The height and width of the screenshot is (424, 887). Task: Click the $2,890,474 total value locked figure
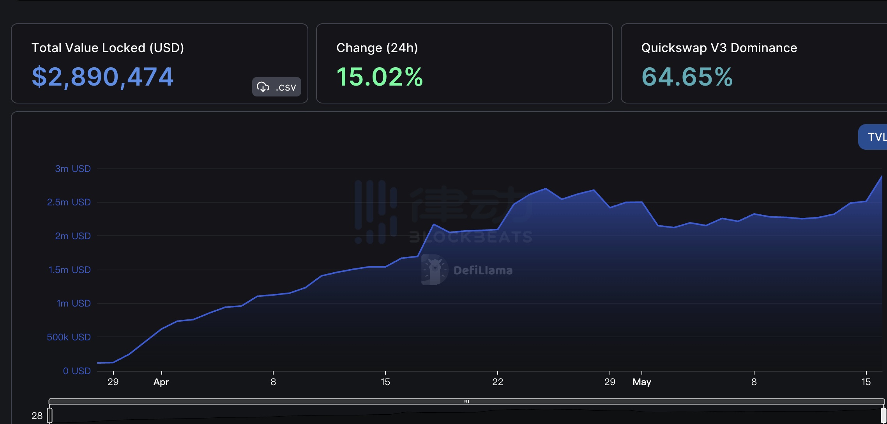click(102, 77)
